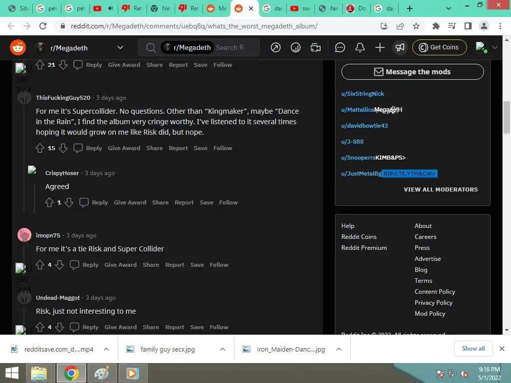511x383 pixels.
Task: Upvote imopn75's tie comment
Action: [40, 265]
